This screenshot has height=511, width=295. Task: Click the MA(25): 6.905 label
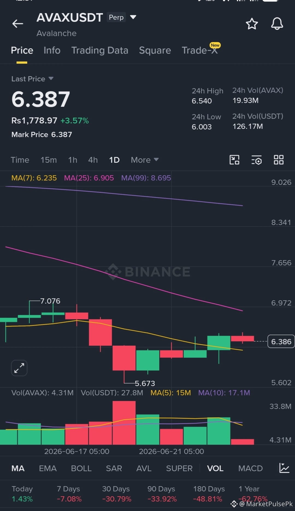[x=89, y=178]
